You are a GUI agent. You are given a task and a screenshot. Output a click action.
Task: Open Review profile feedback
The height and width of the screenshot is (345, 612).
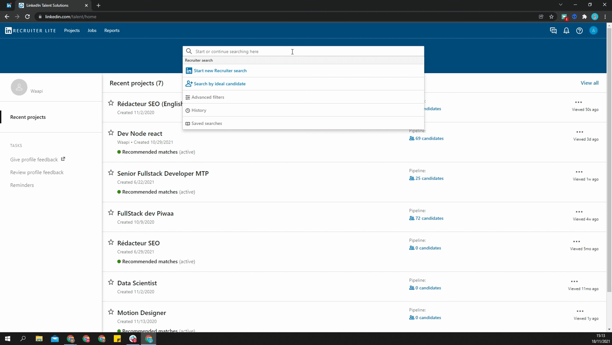pos(37,172)
